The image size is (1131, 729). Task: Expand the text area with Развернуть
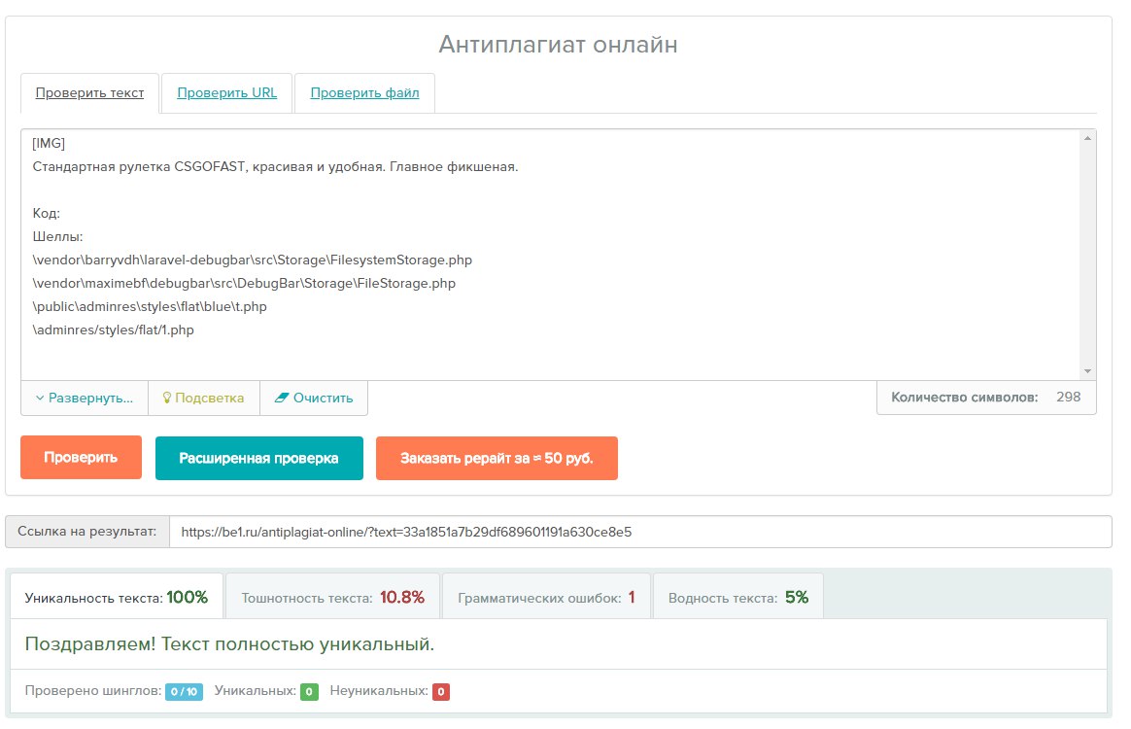85,399
